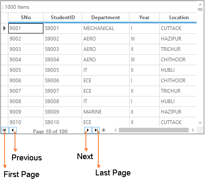Go to the previous page
Screen dimensions: 205x185
point(13,130)
